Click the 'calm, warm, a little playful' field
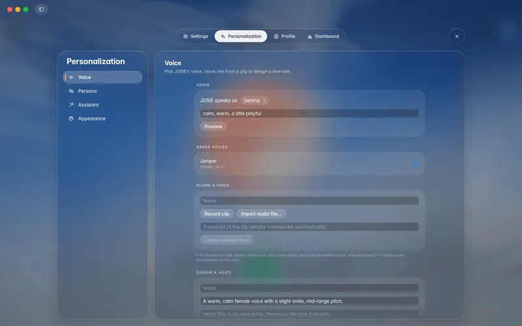This screenshot has width=522, height=326. (309, 113)
